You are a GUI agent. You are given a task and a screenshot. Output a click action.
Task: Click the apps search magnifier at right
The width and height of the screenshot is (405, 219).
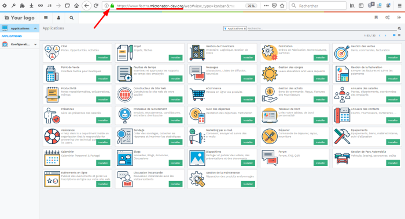tap(399, 29)
